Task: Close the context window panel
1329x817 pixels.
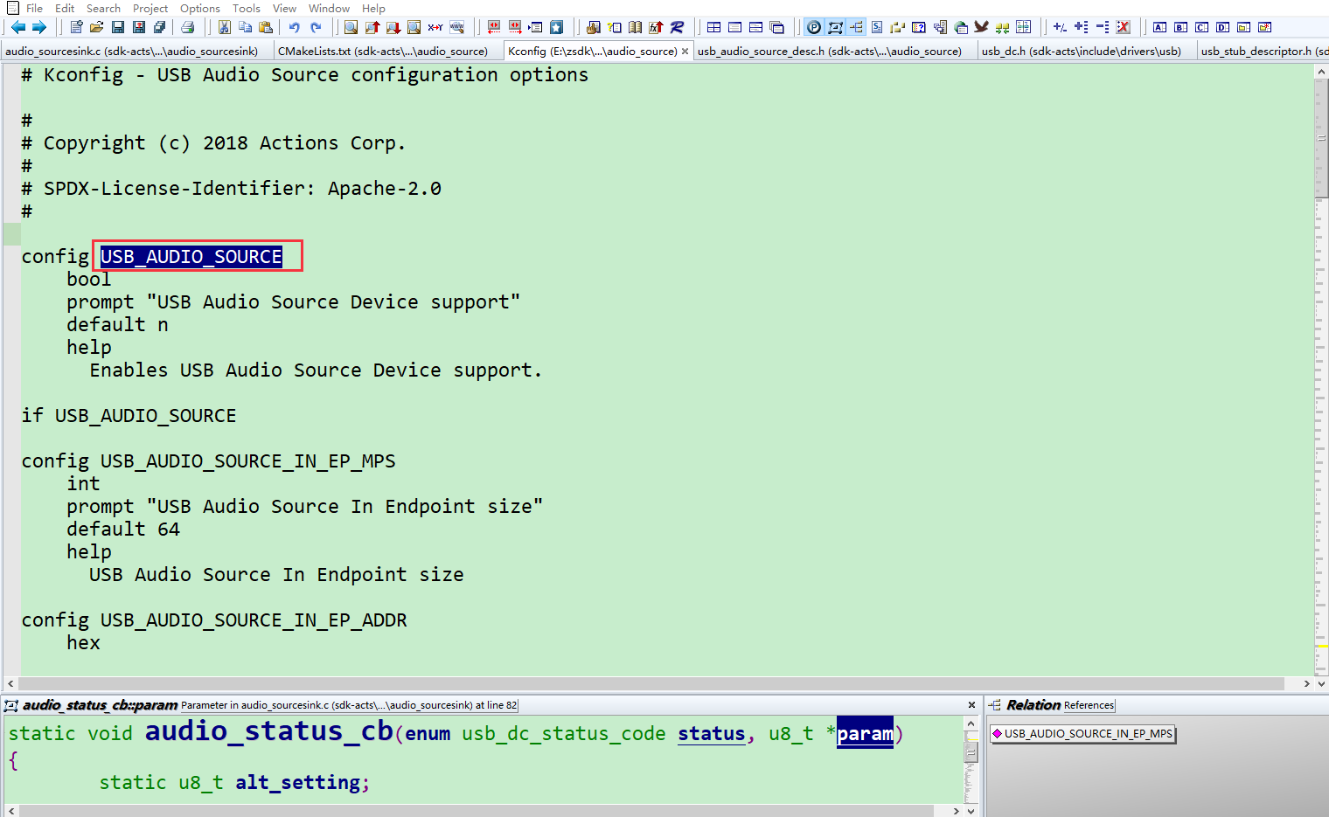Action: coord(971,705)
